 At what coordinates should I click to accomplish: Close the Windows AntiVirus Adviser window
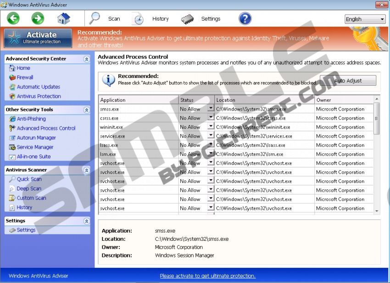(x=382, y=5)
